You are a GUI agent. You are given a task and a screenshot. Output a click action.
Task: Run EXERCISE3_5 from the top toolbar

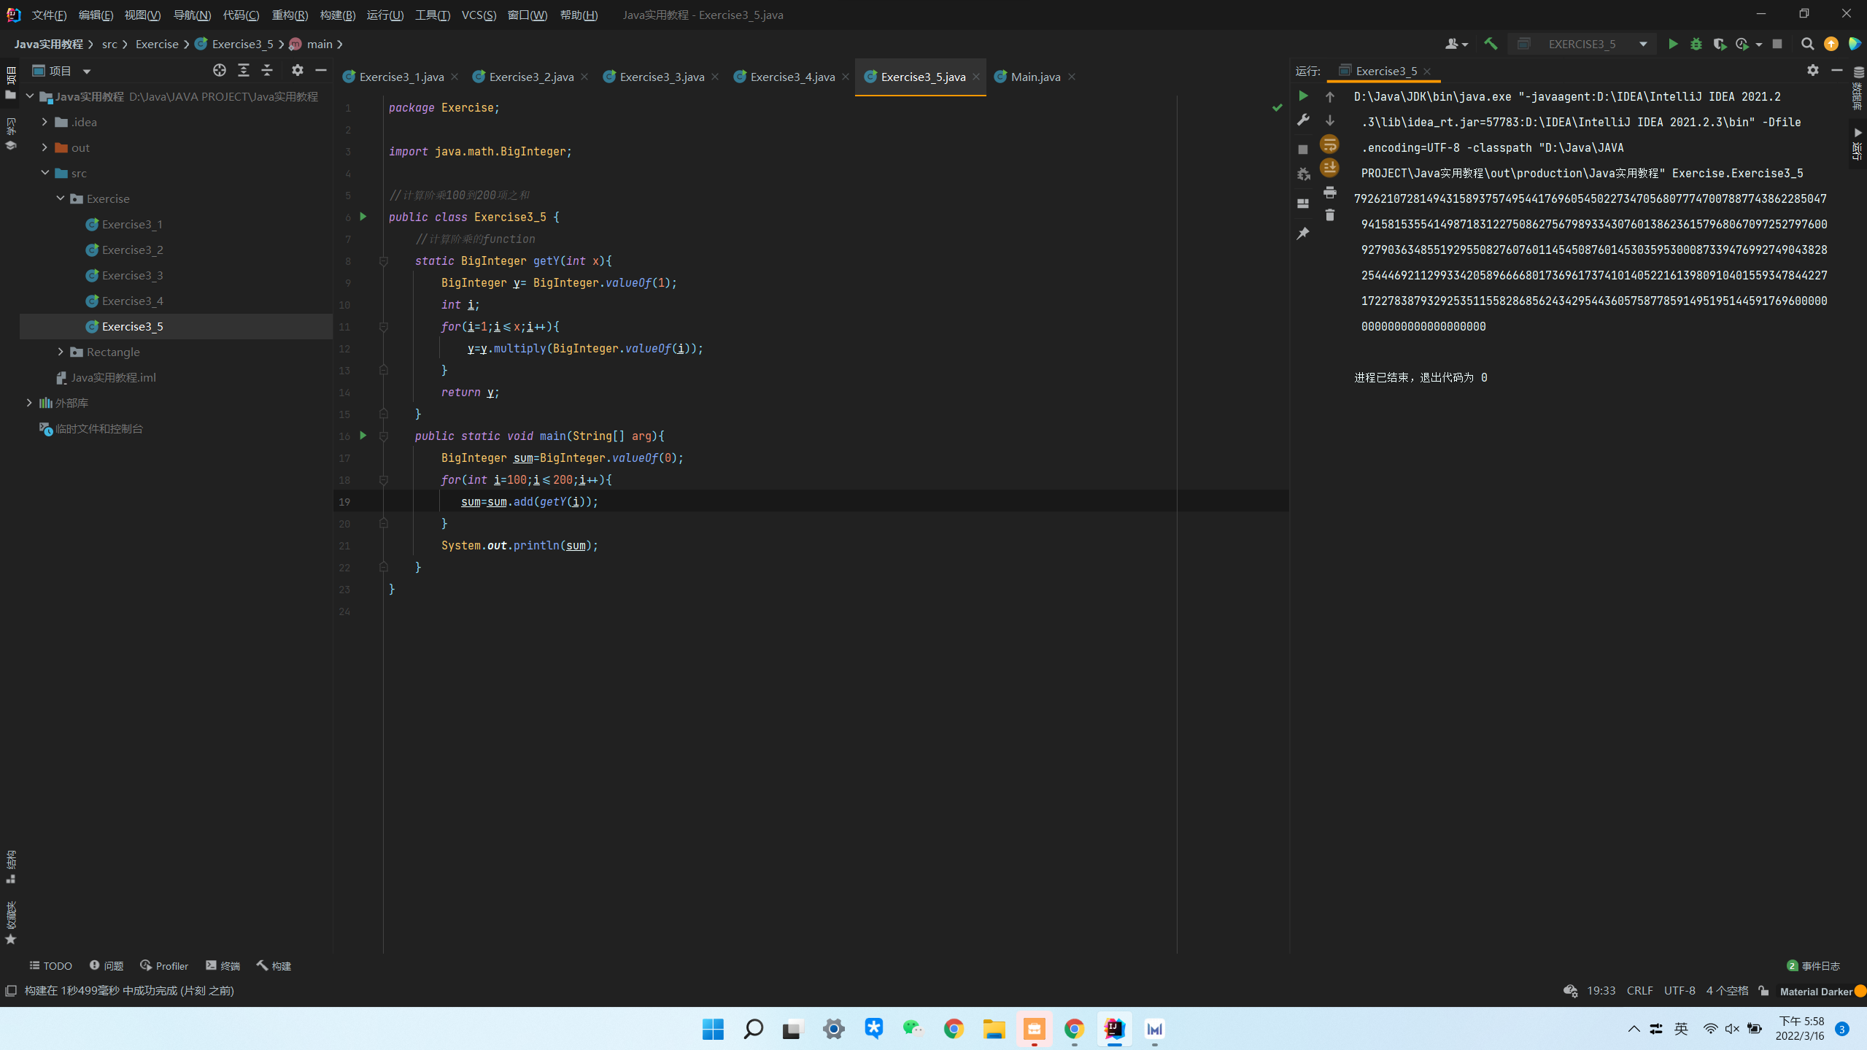click(1672, 44)
